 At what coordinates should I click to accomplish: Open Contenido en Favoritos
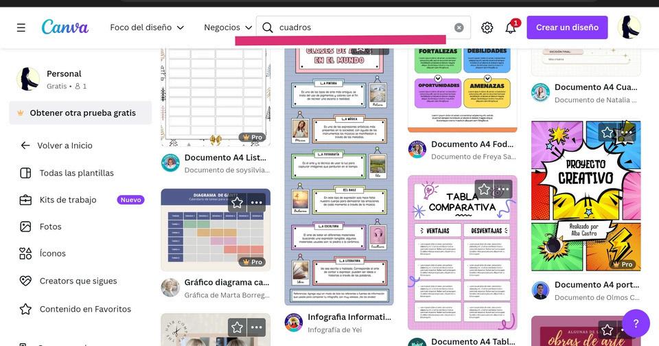85,309
